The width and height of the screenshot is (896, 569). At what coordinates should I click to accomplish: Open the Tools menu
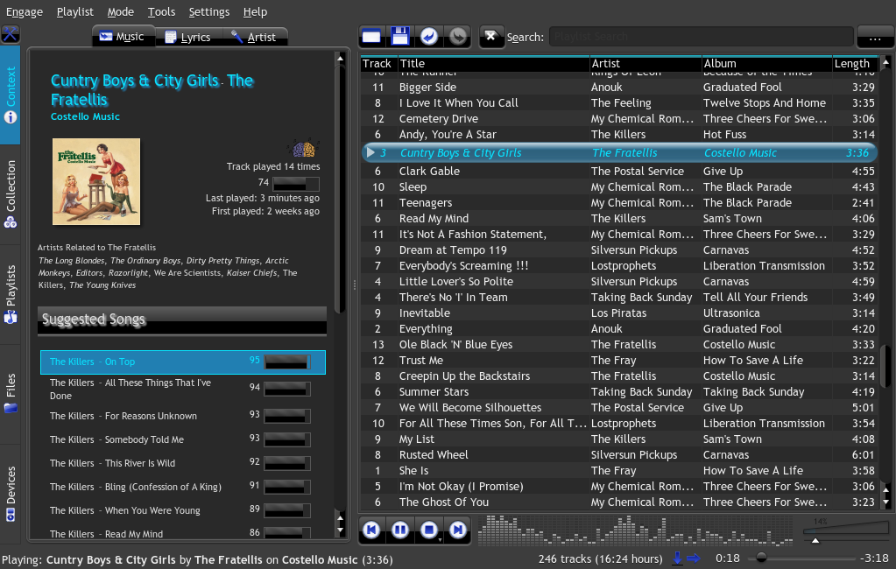pos(161,12)
